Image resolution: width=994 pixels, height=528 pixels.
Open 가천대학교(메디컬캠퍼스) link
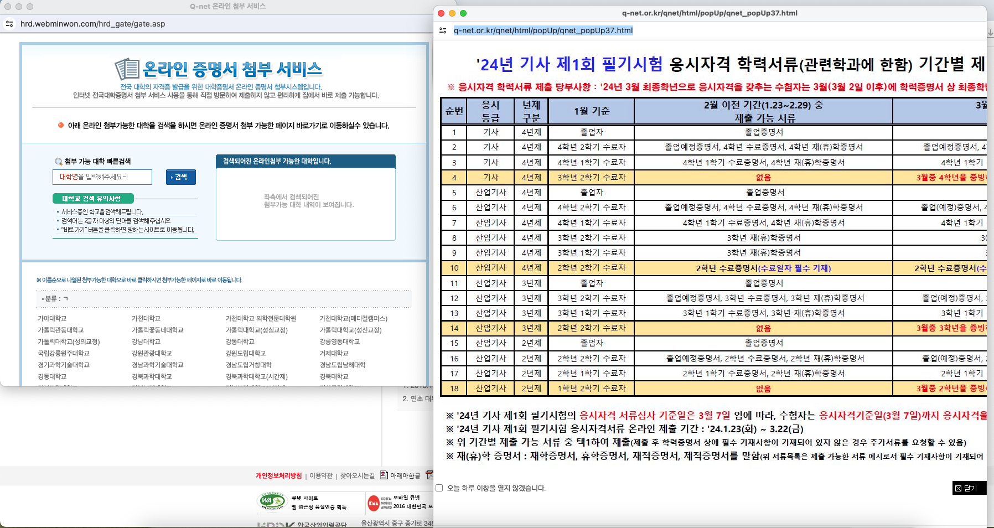coord(354,318)
